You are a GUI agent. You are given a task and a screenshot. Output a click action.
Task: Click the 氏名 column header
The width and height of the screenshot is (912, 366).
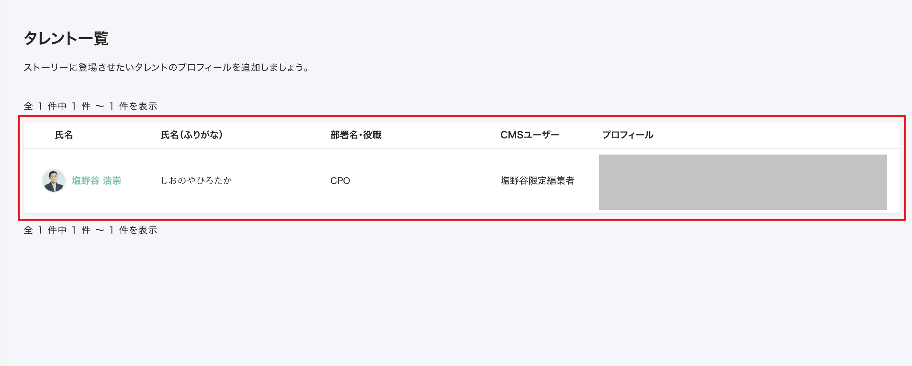click(64, 135)
